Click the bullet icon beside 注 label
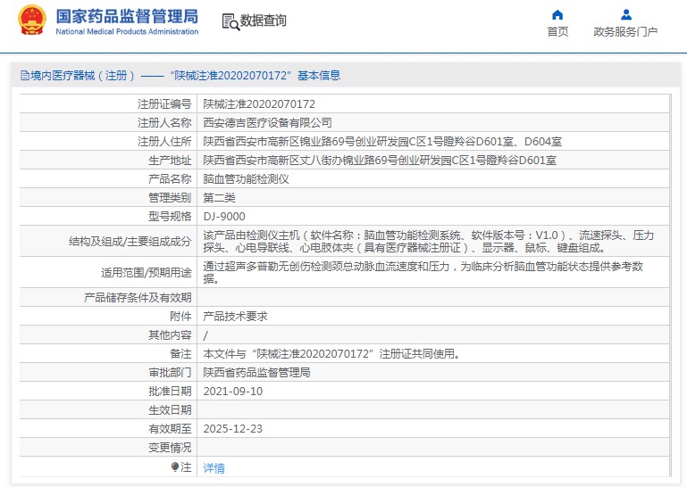Viewport: 687px width, 487px height. (x=175, y=466)
